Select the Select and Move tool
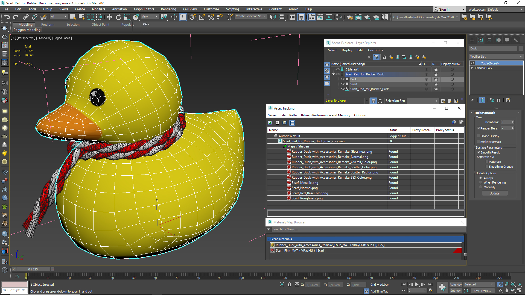The height and width of the screenshot is (295, 525). point(109,17)
